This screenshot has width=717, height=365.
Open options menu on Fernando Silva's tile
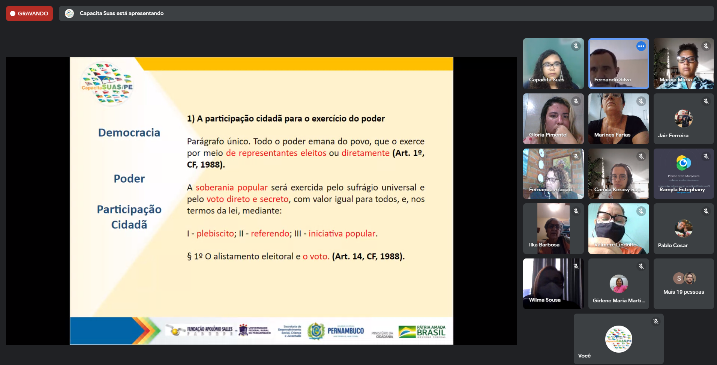pos(641,46)
